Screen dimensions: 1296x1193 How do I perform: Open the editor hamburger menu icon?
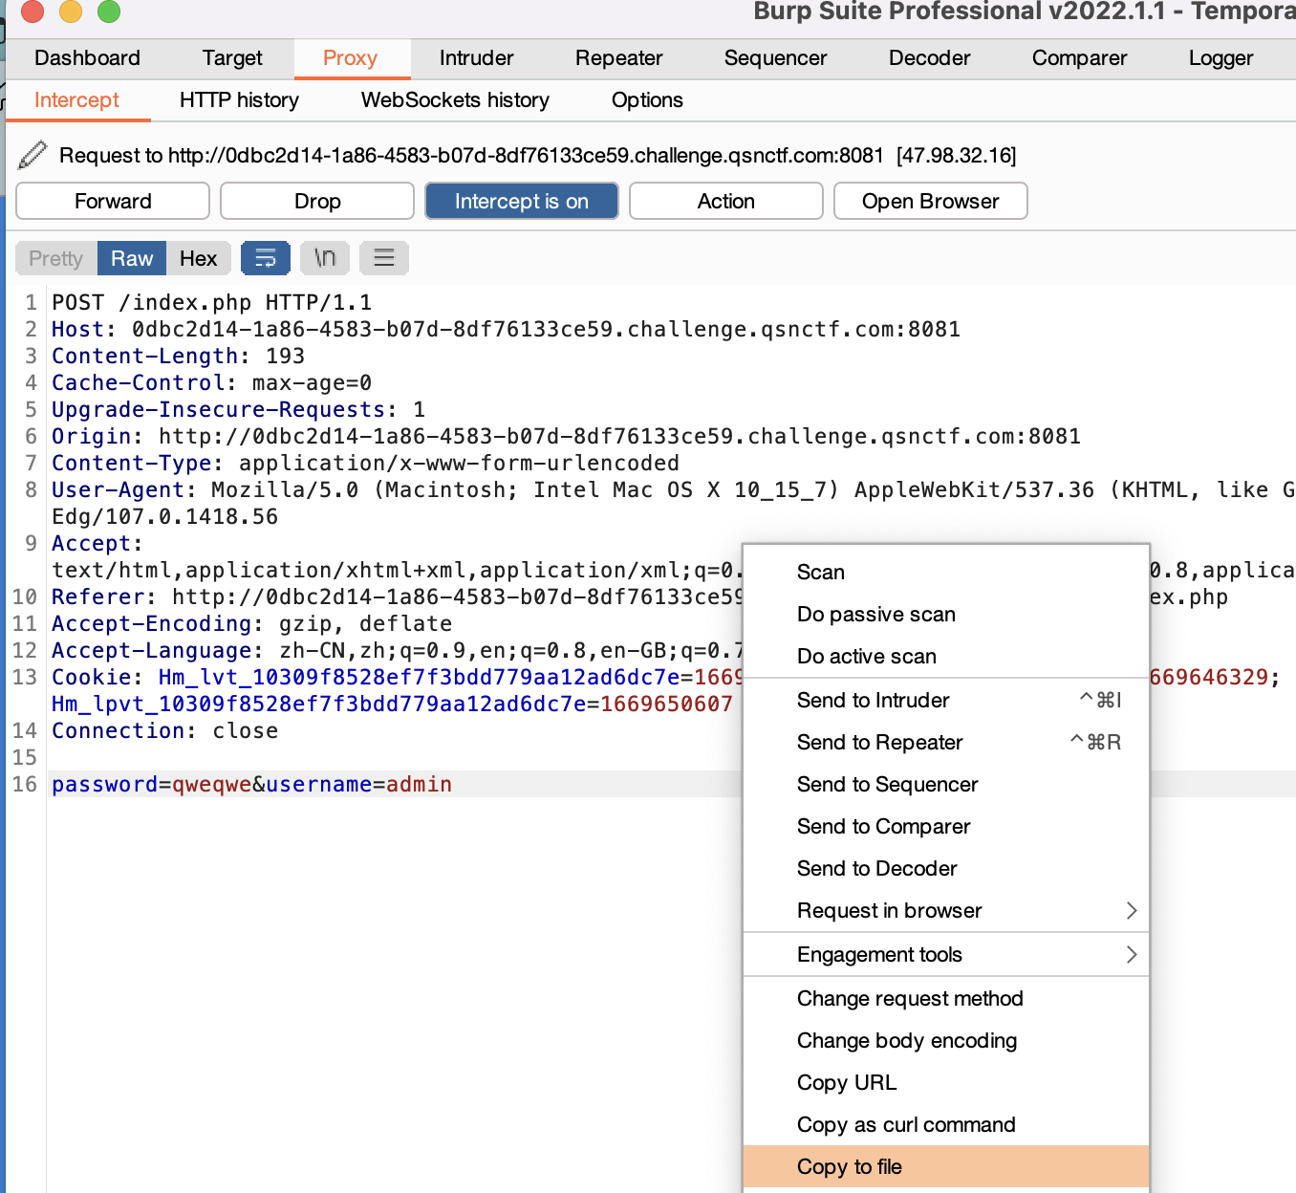(x=384, y=258)
